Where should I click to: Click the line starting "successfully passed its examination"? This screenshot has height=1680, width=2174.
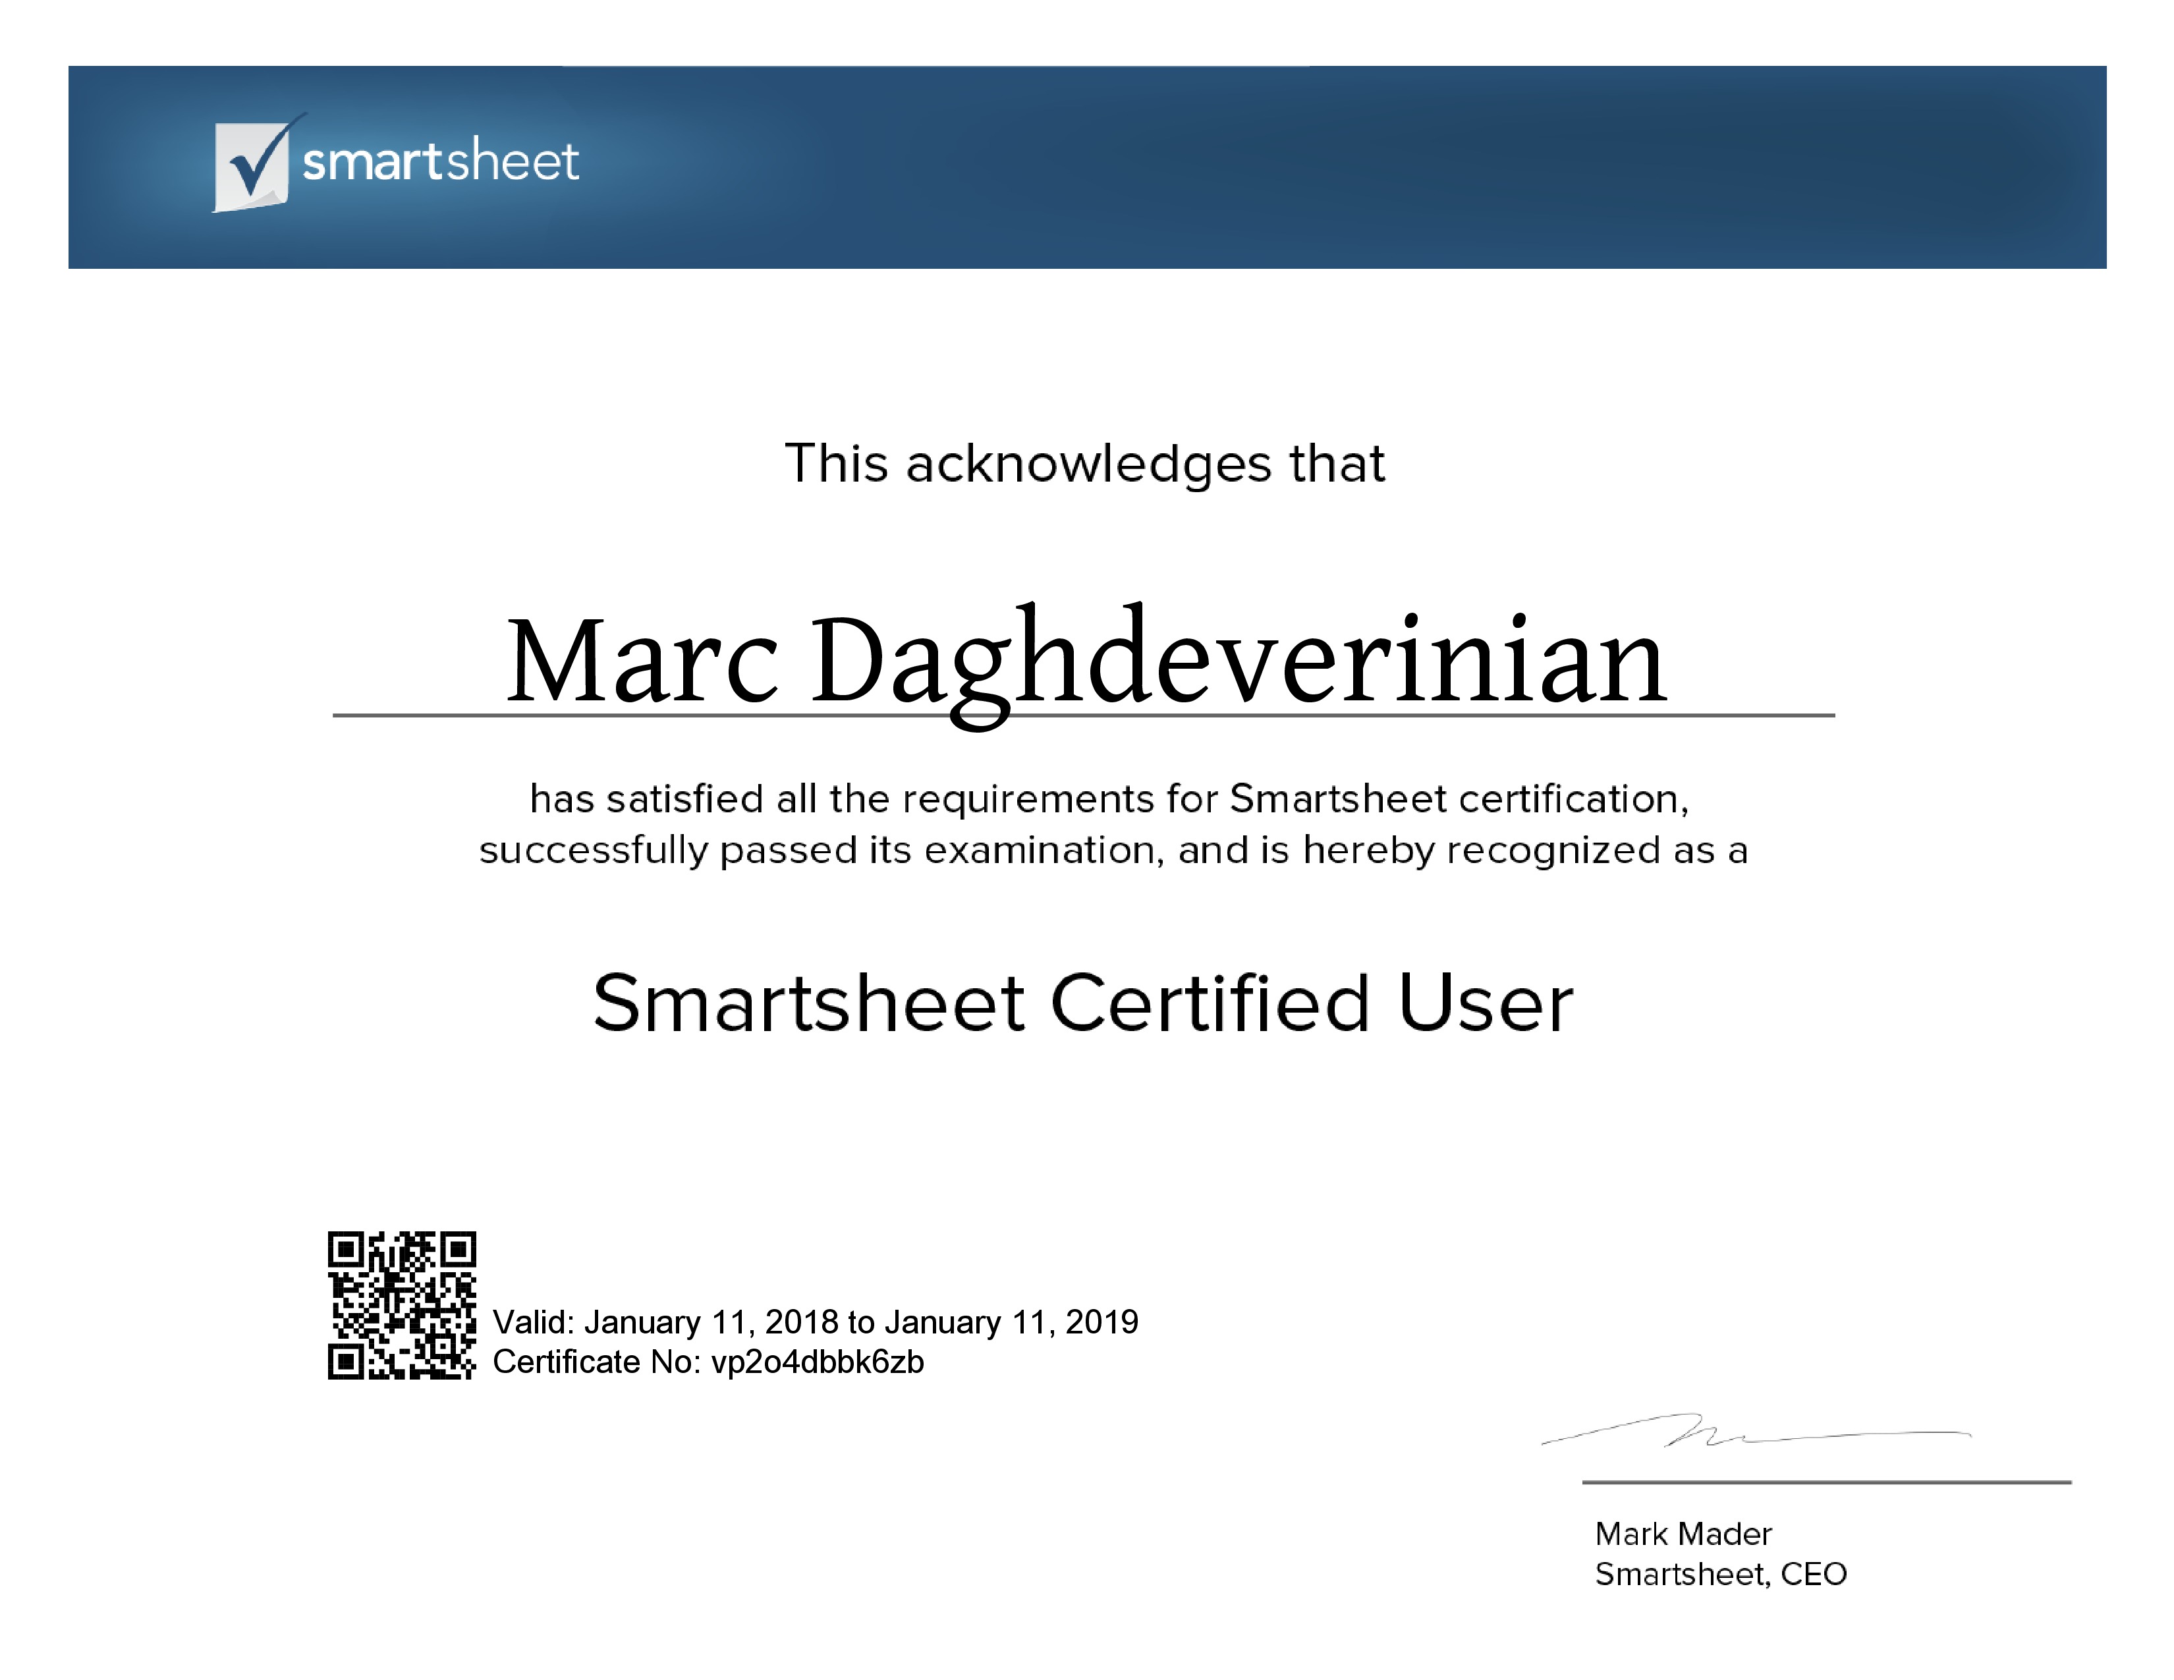[x=1113, y=851]
